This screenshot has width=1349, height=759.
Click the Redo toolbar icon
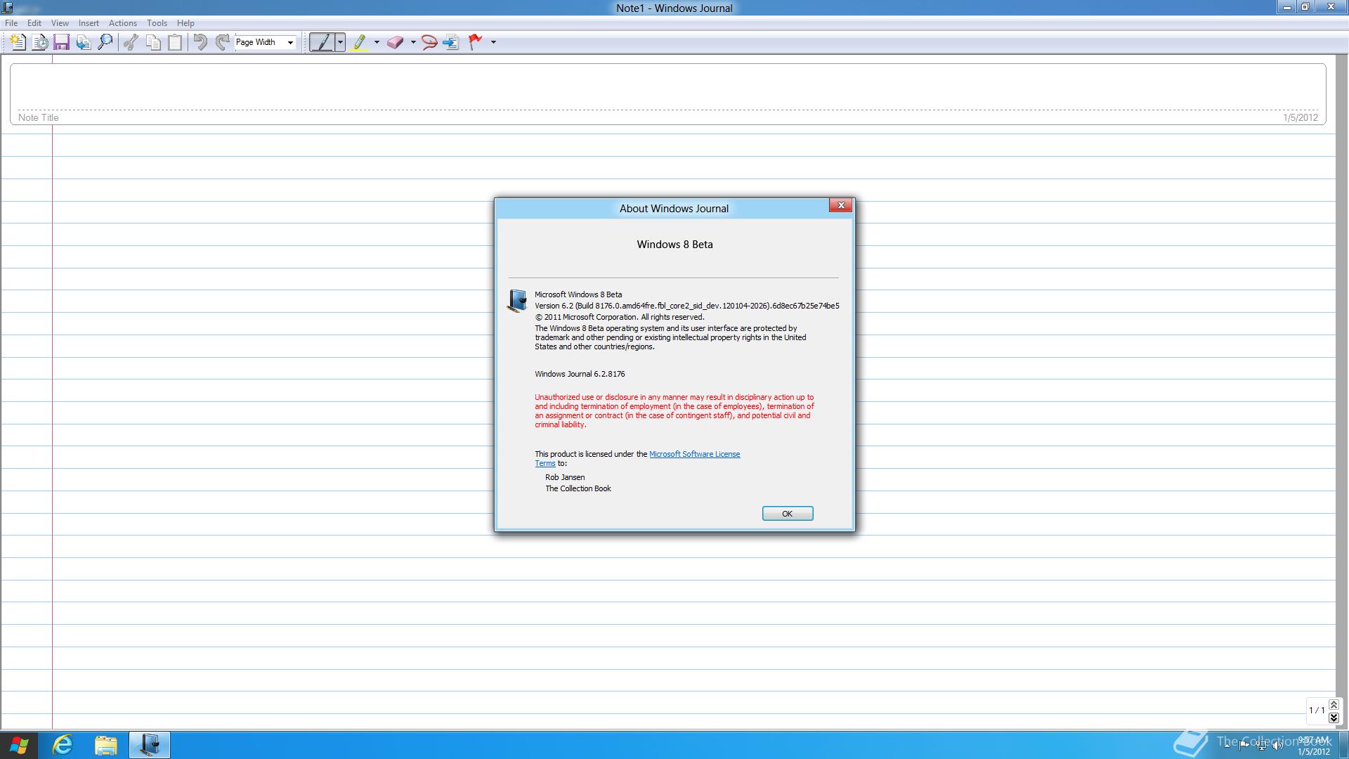(x=222, y=42)
